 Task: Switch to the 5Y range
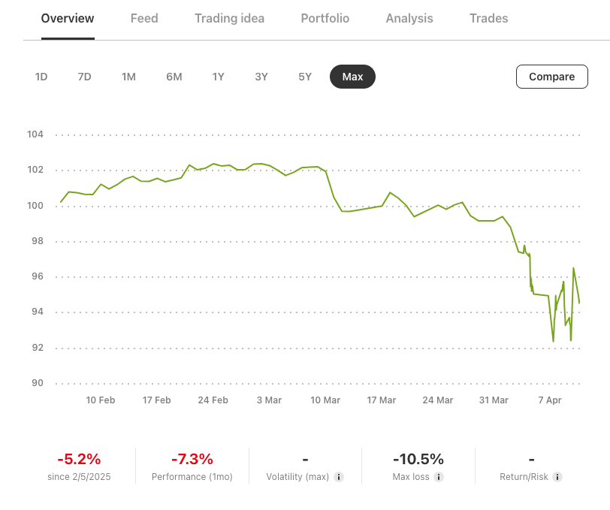pyautogui.click(x=305, y=77)
